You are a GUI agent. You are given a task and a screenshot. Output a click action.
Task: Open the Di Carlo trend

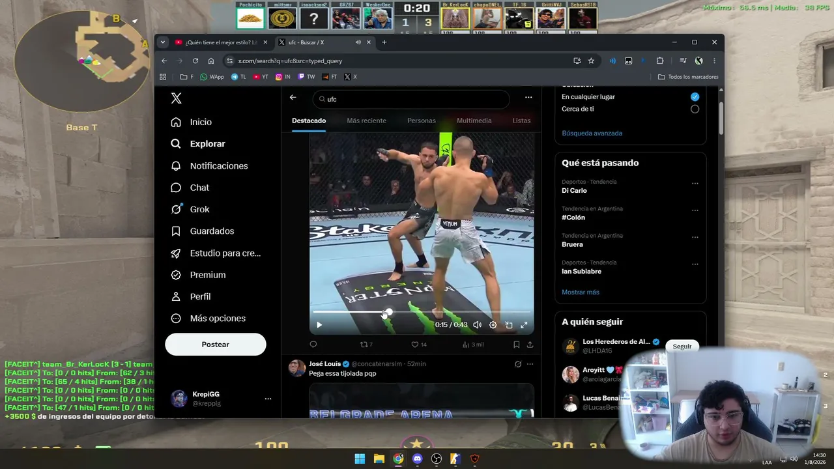tap(574, 191)
